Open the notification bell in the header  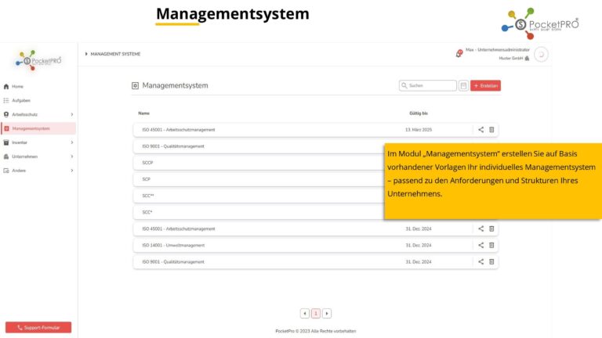[x=459, y=53]
